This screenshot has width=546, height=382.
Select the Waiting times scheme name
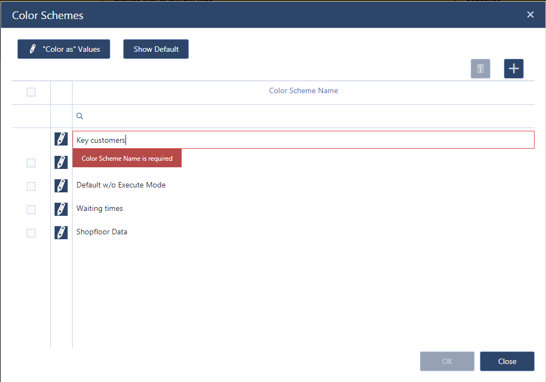[100, 209]
